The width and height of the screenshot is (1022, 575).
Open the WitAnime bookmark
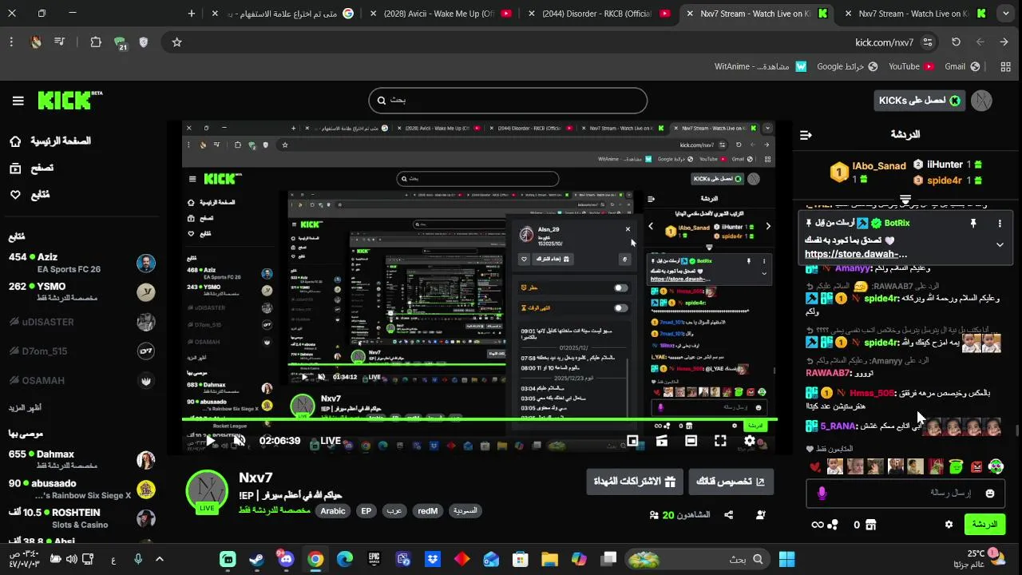[760, 67]
